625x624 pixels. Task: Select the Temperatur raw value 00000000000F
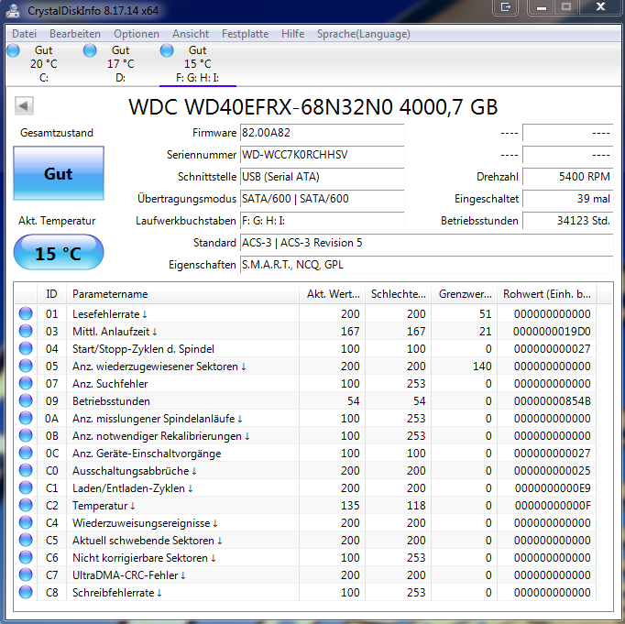pos(553,506)
